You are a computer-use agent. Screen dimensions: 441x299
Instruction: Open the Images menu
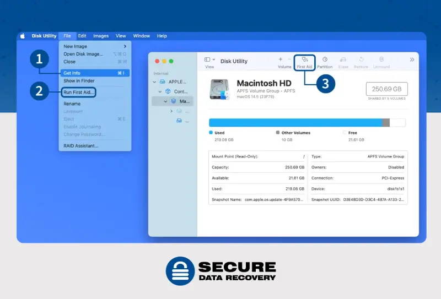coord(101,36)
